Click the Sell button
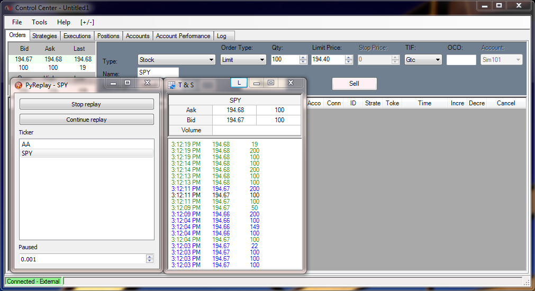 tap(354, 84)
